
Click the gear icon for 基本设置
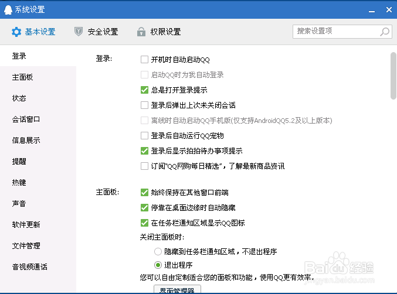16,32
